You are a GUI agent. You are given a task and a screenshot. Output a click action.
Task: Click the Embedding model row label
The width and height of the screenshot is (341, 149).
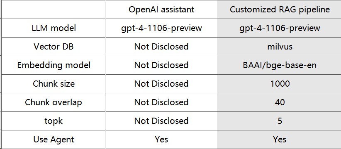(54, 65)
